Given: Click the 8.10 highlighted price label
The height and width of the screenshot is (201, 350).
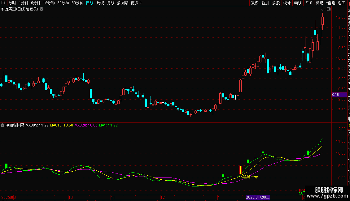Looking at the screenshot, I should pos(339,95).
